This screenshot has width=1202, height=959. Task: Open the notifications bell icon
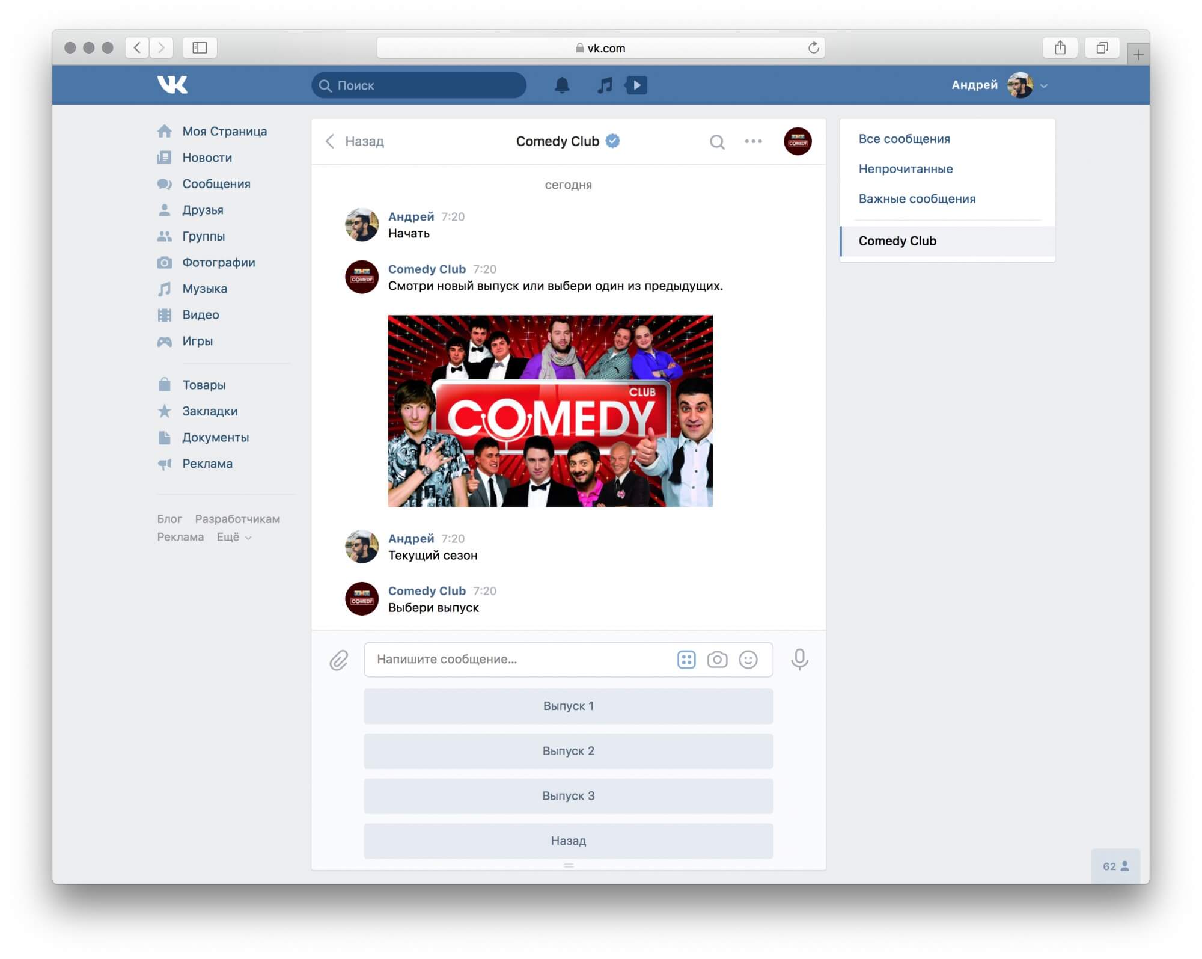pyautogui.click(x=563, y=85)
